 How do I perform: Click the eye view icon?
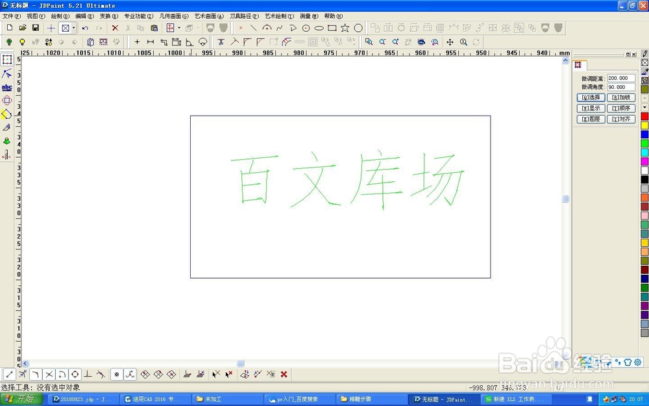tap(421, 42)
